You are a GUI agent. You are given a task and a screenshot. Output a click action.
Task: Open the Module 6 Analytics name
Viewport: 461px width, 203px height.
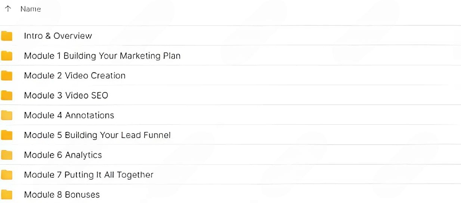pyautogui.click(x=63, y=155)
